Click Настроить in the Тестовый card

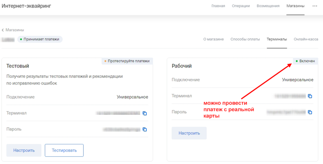coord(24,150)
